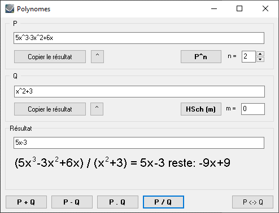Focus the Q polynomial input field
Viewport: 279px width, 213px height.
point(139,91)
